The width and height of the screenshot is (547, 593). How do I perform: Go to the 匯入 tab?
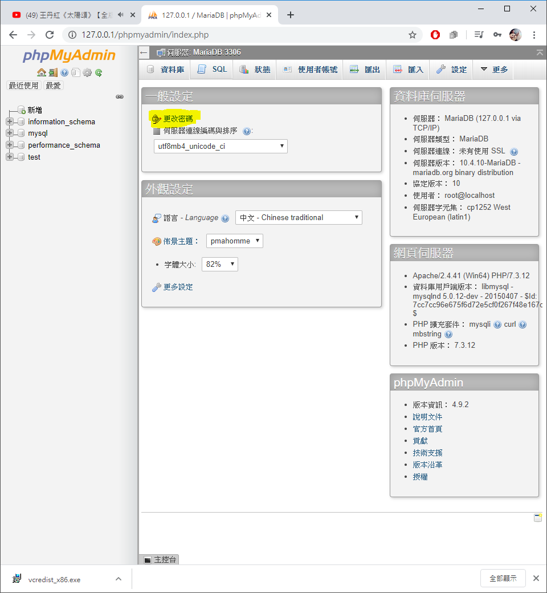(x=409, y=70)
